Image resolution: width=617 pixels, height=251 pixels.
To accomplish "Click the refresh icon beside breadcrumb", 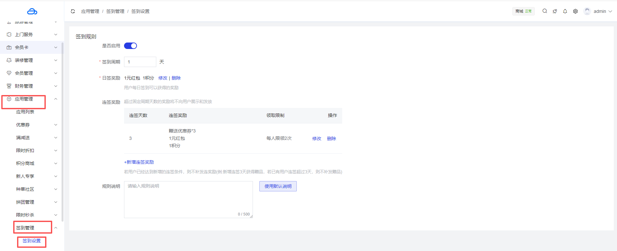I will (73, 11).
